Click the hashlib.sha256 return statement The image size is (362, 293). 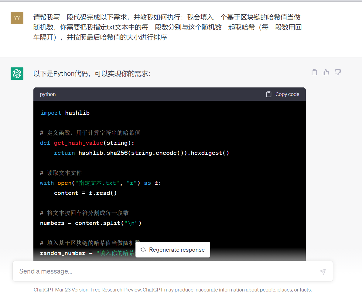coord(142,153)
